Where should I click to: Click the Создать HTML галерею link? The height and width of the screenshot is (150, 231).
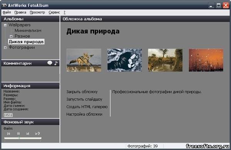(x=87, y=107)
